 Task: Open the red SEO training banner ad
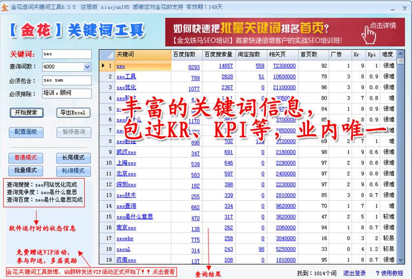pos(285,32)
